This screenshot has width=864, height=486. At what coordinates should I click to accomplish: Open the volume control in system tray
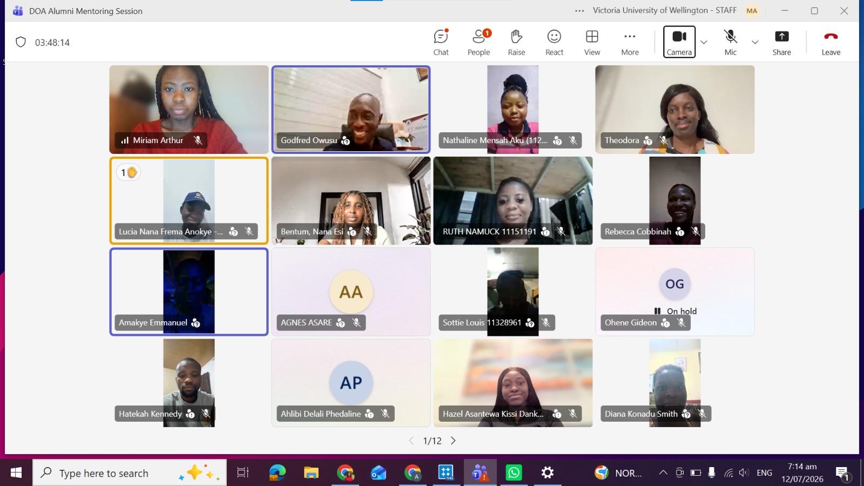(x=744, y=473)
